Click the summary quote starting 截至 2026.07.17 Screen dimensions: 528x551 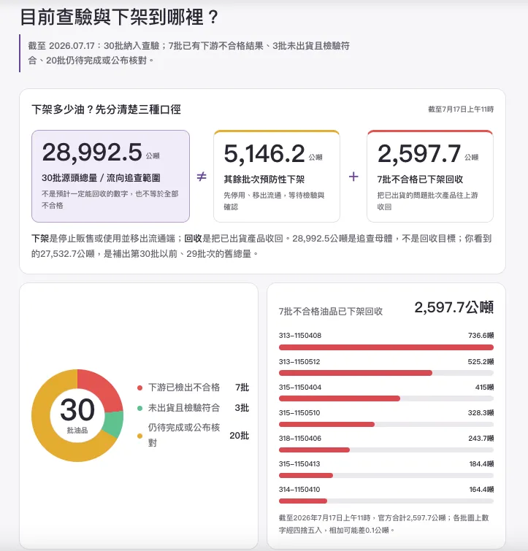coord(188,53)
